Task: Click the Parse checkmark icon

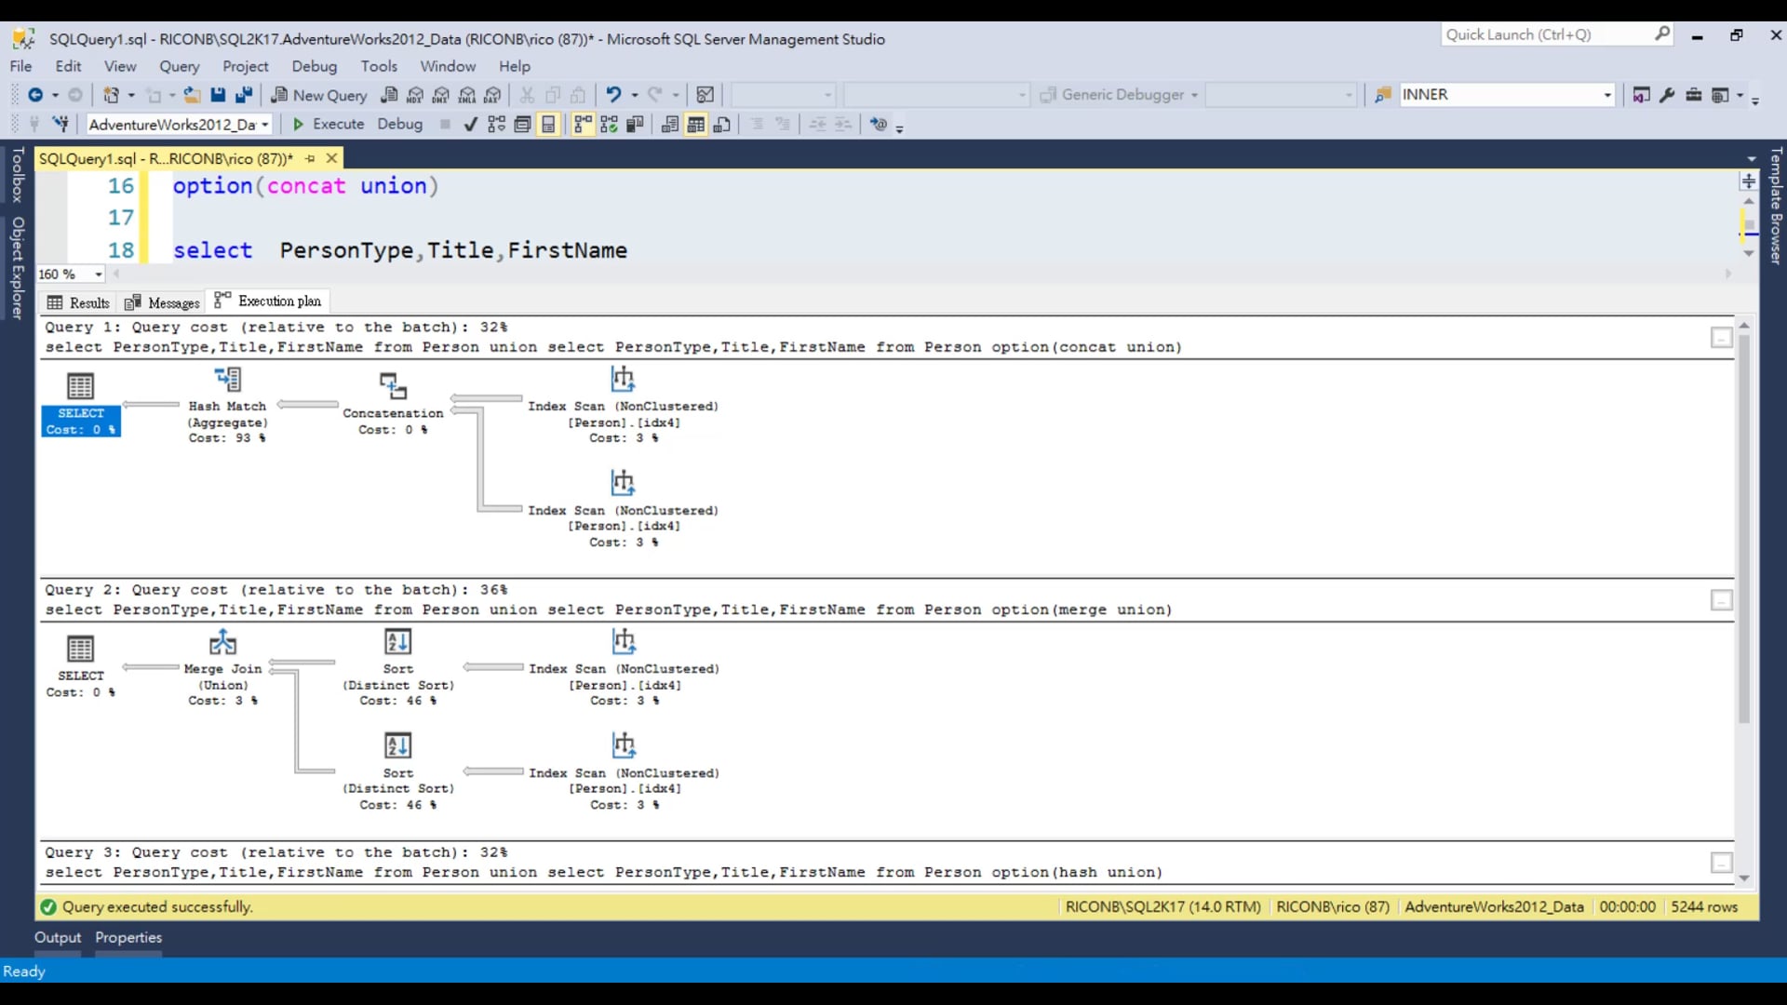Action: coord(471,124)
